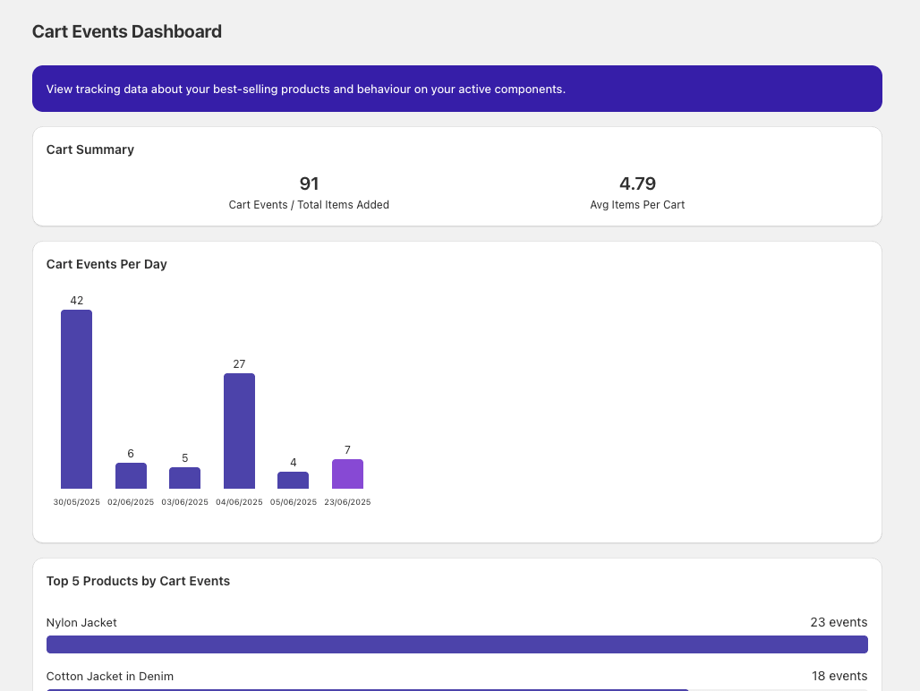Viewport: 920px width, 691px height.
Task: Click the Top 5 Products heading
Action: point(138,581)
